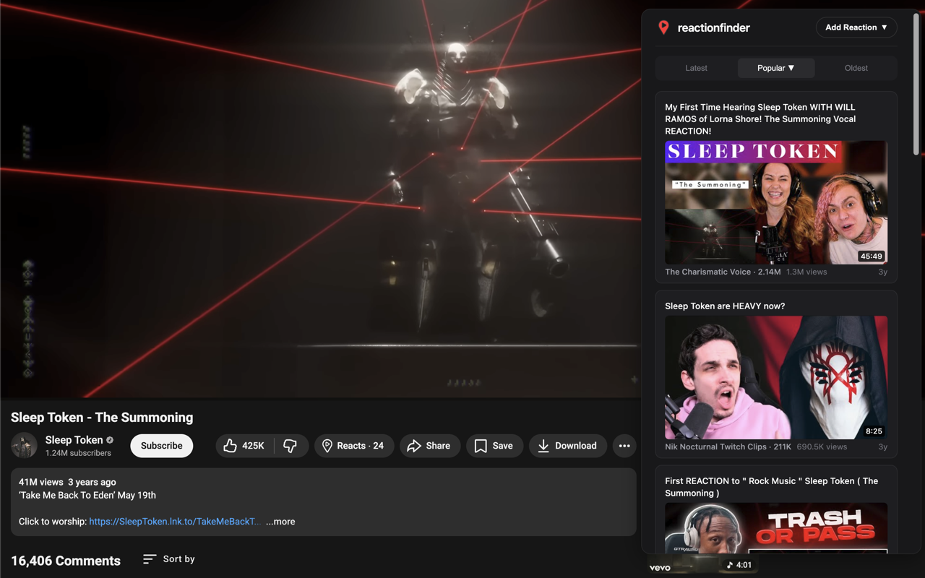
Task: Open The Charismatic Voice channel name
Action: [707, 272]
